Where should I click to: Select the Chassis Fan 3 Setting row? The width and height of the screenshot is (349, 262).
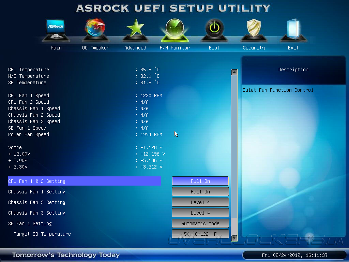85,213
